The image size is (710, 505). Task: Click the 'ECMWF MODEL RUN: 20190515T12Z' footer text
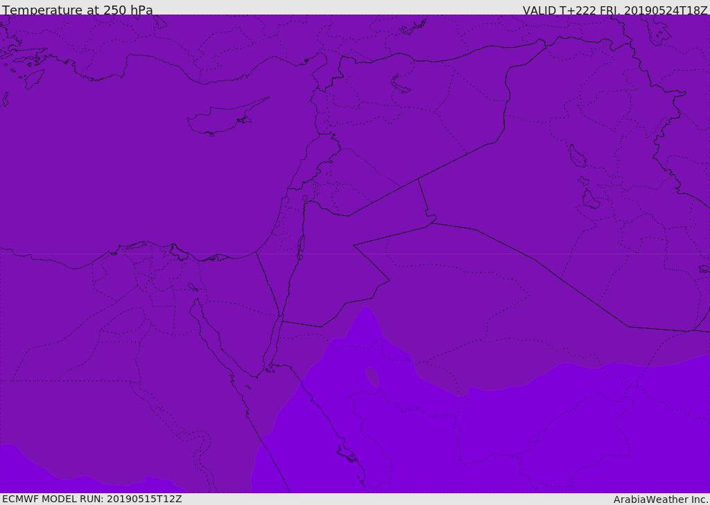tap(92, 499)
